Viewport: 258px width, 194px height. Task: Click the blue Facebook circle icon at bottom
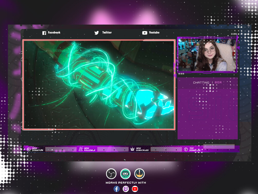pos(117,189)
